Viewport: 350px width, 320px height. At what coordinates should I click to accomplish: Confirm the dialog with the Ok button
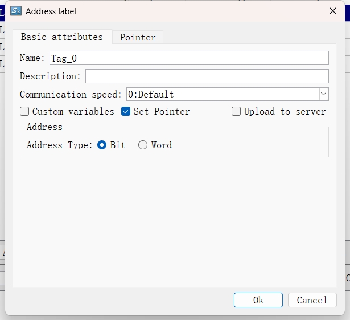click(258, 300)
